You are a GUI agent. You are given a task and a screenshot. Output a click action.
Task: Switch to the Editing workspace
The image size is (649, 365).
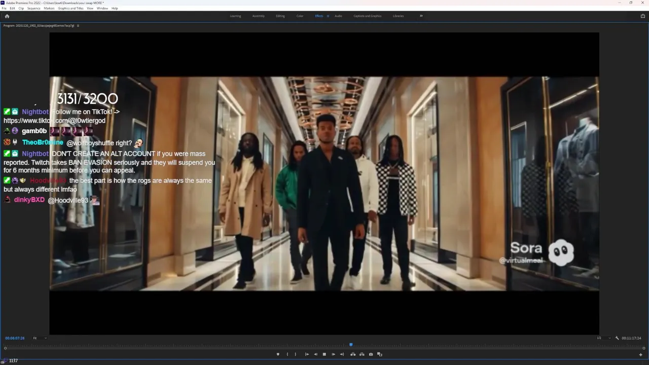point(280,16)
